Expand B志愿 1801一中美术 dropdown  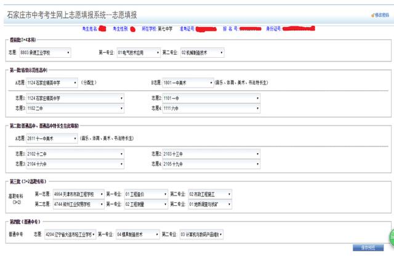(188, 82)
